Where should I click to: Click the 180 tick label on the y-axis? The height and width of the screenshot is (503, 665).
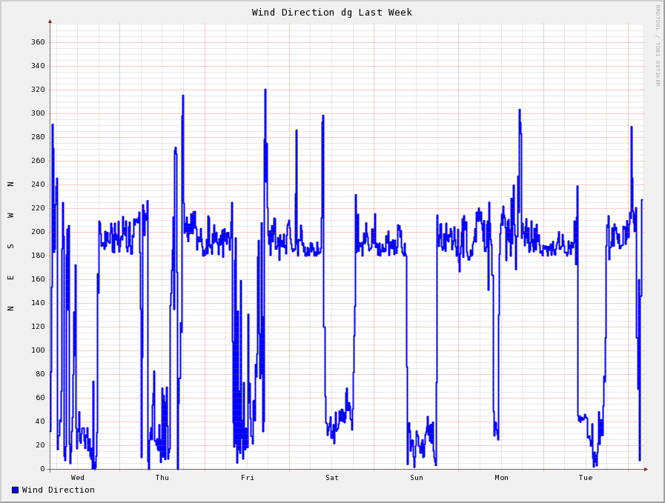coord(38,256)
